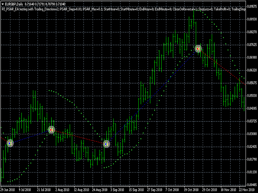
Task: Select the buy trade marker near 29 Jun 2010
Action: click(x=10, y=144)
